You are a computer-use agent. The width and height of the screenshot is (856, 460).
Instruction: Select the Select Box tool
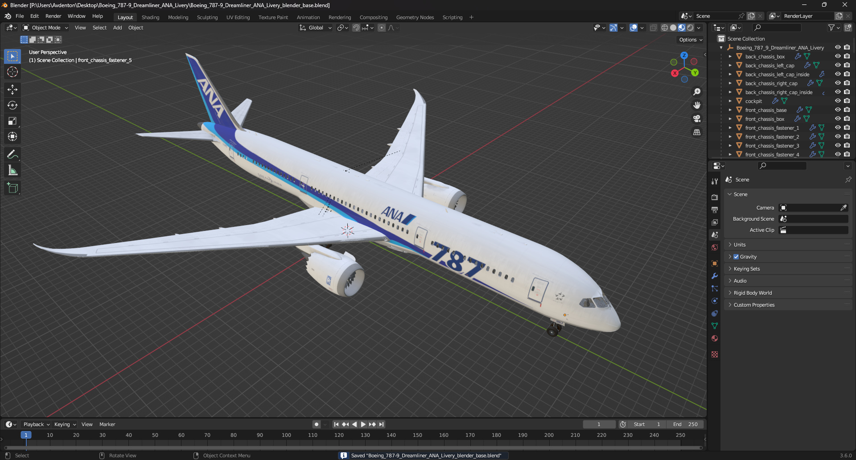pyautogui.click(x=12, y=56)
